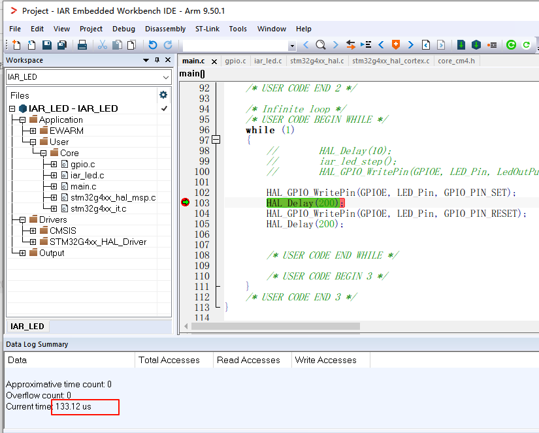Click the Make hexagon icon
Viewport: 539px width, 433px height.
point(476,44)
